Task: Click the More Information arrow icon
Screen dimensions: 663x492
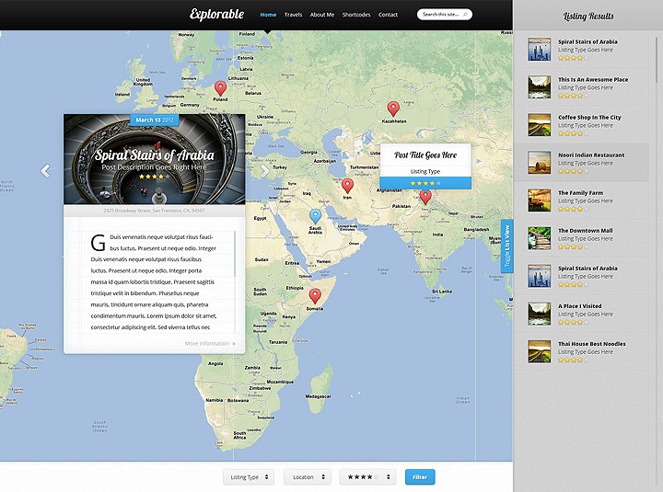Action: pyautogui.click(x=234, y=344)
